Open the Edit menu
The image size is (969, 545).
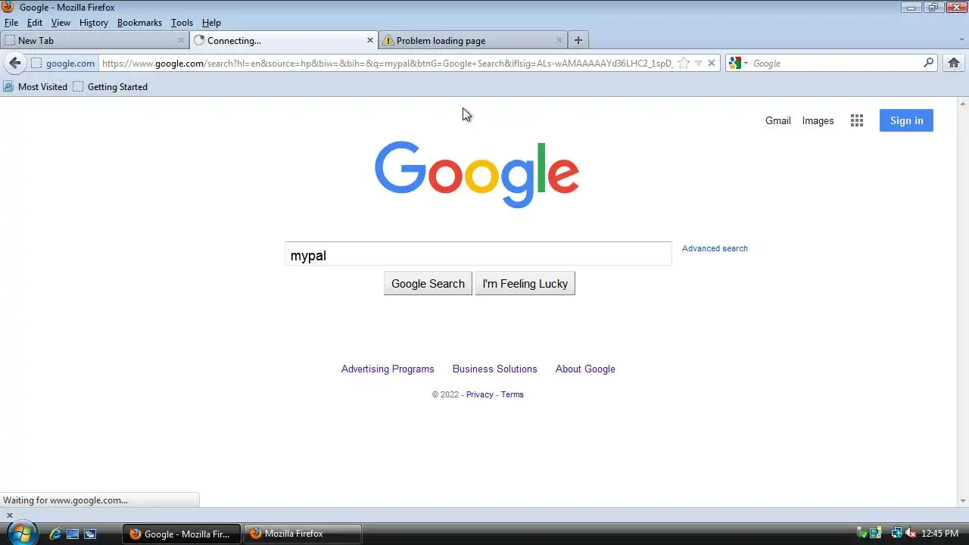pos(35,23)
